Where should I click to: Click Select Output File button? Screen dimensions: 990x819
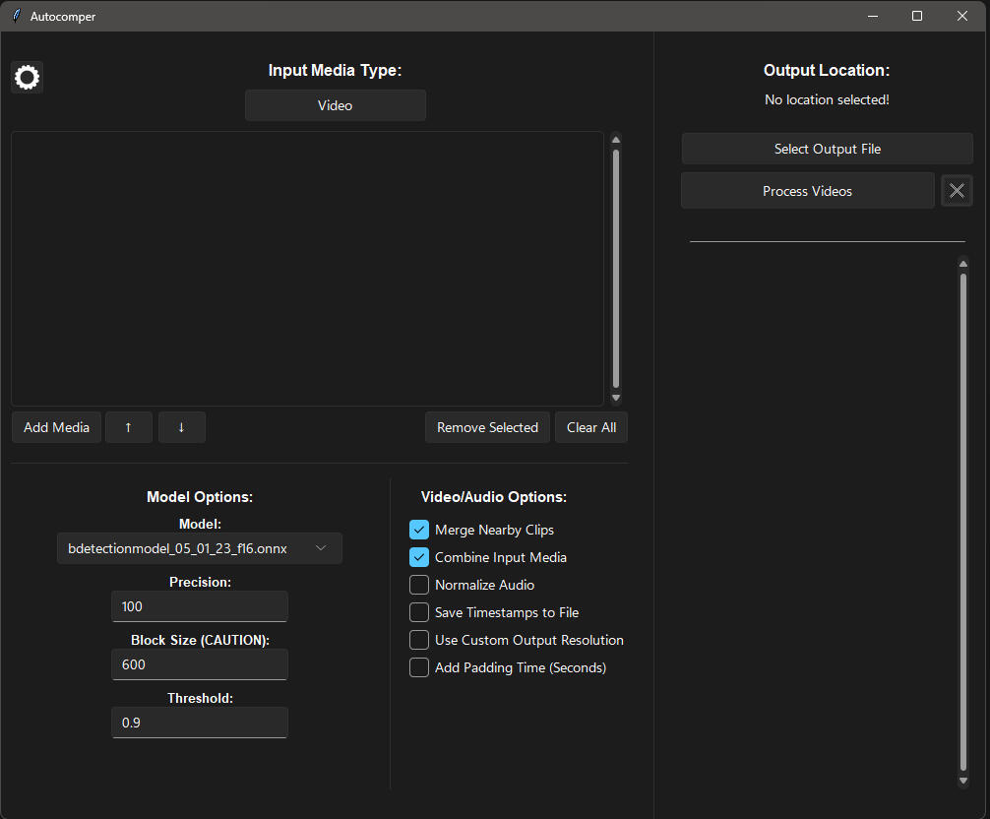click(827, 149)
